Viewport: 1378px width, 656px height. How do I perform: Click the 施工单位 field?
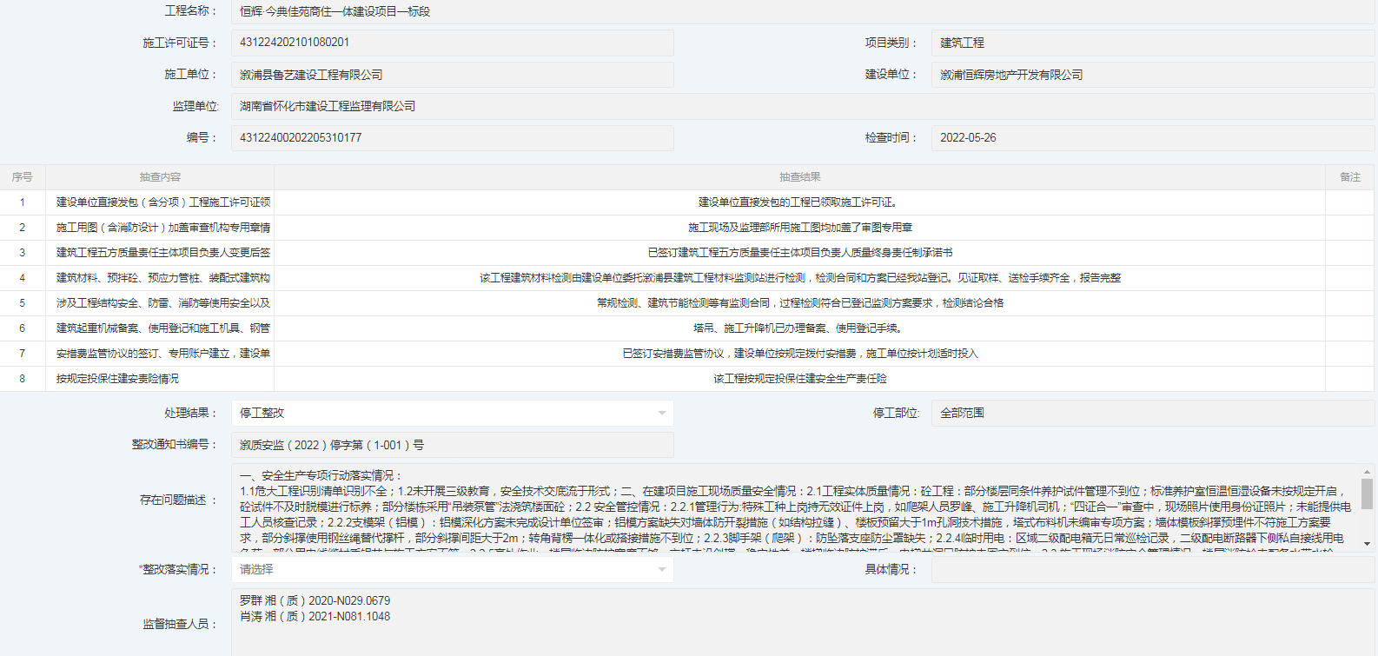[x=453, y=75]
